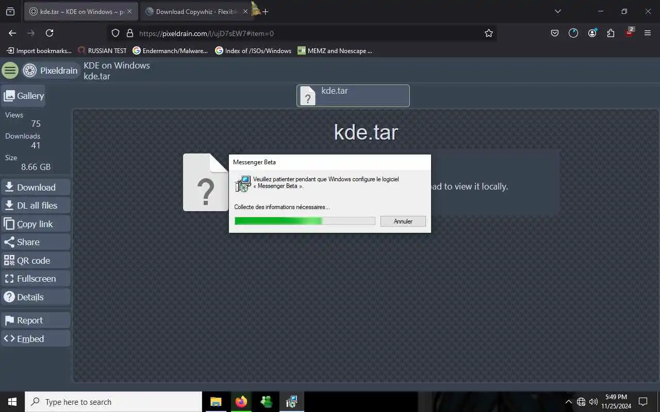Image resolution: width=660 pixels, height=412 pixels.
Task: Open Import bookmarks bookmark
Action: [x=39, y=50]
